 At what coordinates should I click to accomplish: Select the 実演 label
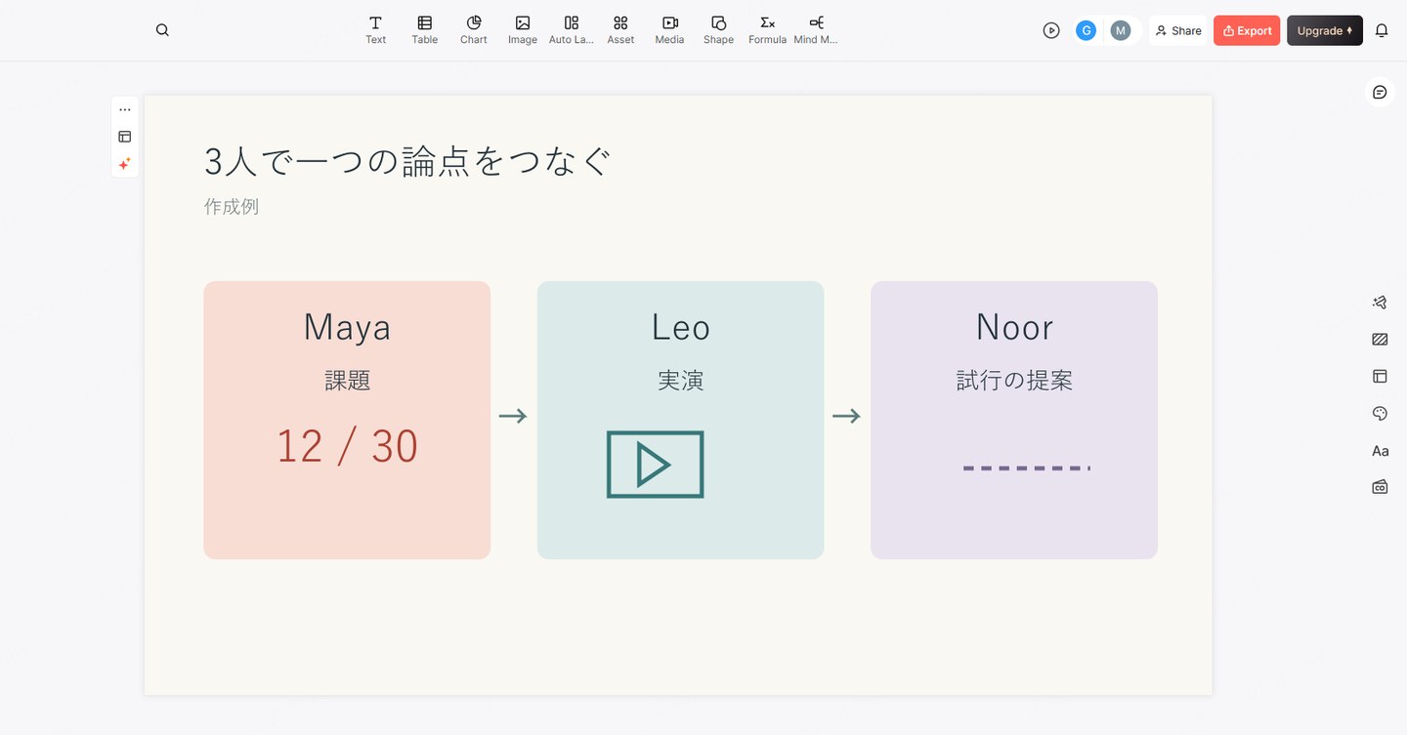tap(680, 381)
